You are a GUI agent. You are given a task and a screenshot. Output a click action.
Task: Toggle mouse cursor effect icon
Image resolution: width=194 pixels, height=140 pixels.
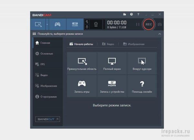87,22
